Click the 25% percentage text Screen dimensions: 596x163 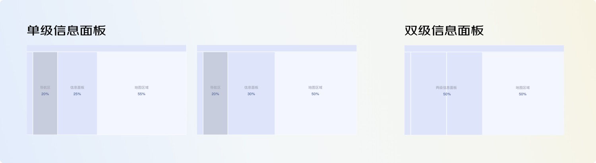pos(77,94)
